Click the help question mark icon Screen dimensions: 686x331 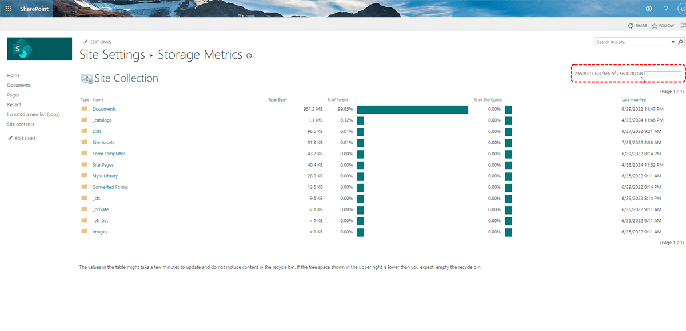coord(666,9)
